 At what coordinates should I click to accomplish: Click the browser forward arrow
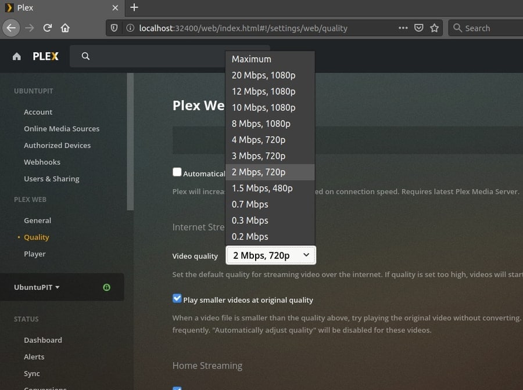click(x=30, y=28)
